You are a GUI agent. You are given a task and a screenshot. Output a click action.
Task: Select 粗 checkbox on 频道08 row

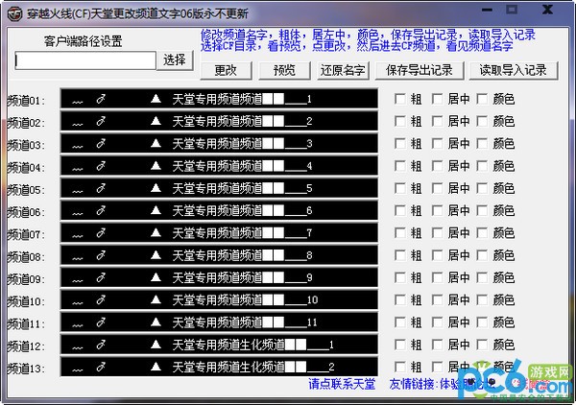[400, 255]
